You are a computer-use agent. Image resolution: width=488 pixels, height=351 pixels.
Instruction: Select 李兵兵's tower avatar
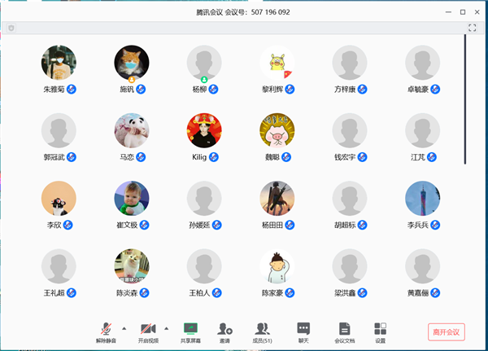coord(423,198)
